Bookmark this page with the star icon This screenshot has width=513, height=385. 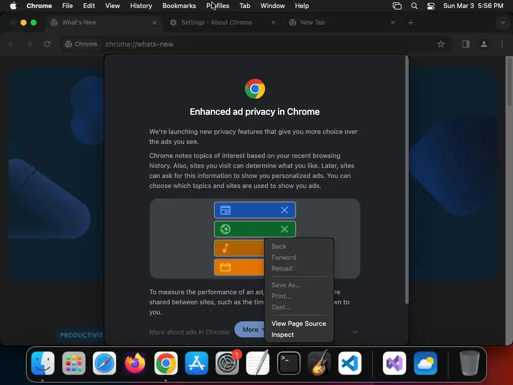[x=441, y=44]
